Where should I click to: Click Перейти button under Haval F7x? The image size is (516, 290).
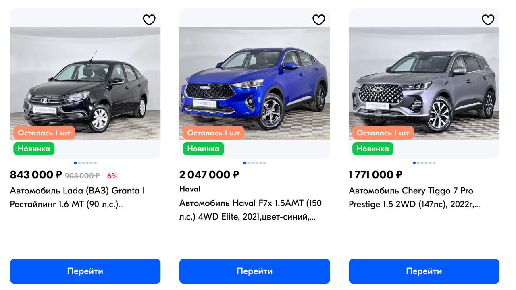[254, 271]
